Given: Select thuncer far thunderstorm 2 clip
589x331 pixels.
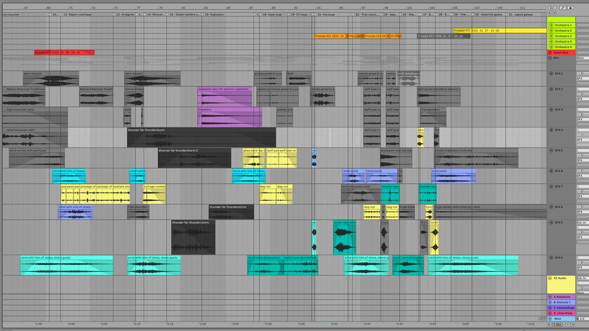Looking at the screenshot, I should coord(194,158).
